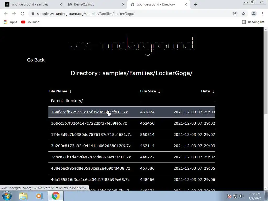Download 16bcc3b7f32c41e7c7222bf37fe39fe6.7z

[89, 124]
